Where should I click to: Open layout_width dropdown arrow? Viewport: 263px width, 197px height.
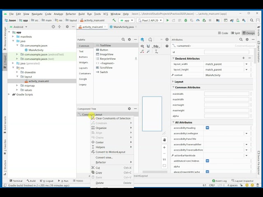[x=247, y=64]
